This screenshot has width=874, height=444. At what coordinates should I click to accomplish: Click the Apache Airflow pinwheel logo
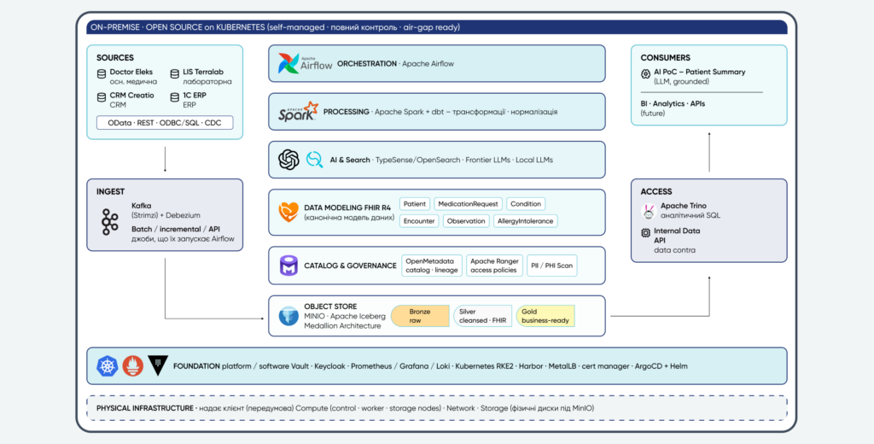tap(288, 63)
